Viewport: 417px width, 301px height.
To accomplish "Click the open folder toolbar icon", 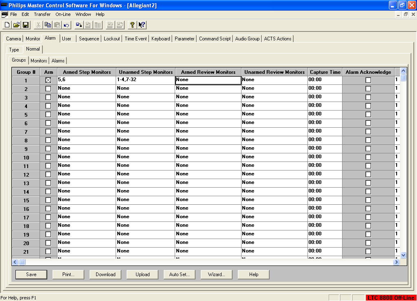I will (x=16, y=25).
